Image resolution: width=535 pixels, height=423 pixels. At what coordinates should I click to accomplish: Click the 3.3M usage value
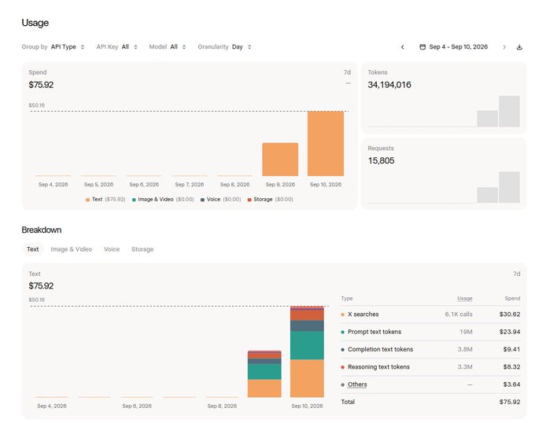point(465,367)
